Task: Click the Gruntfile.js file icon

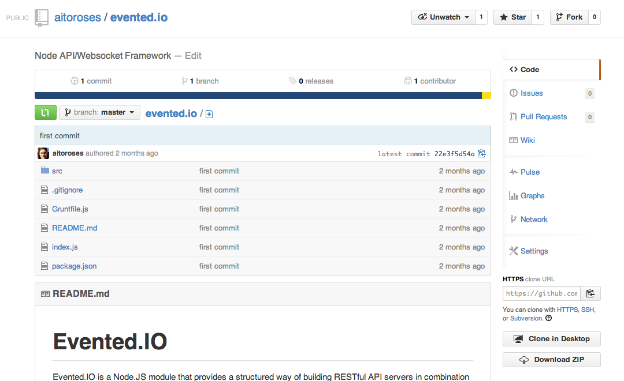Action: tap(44, 209)
